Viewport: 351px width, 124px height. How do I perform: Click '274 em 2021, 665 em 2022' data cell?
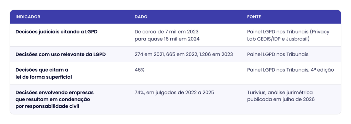click(x=184, y=54)
